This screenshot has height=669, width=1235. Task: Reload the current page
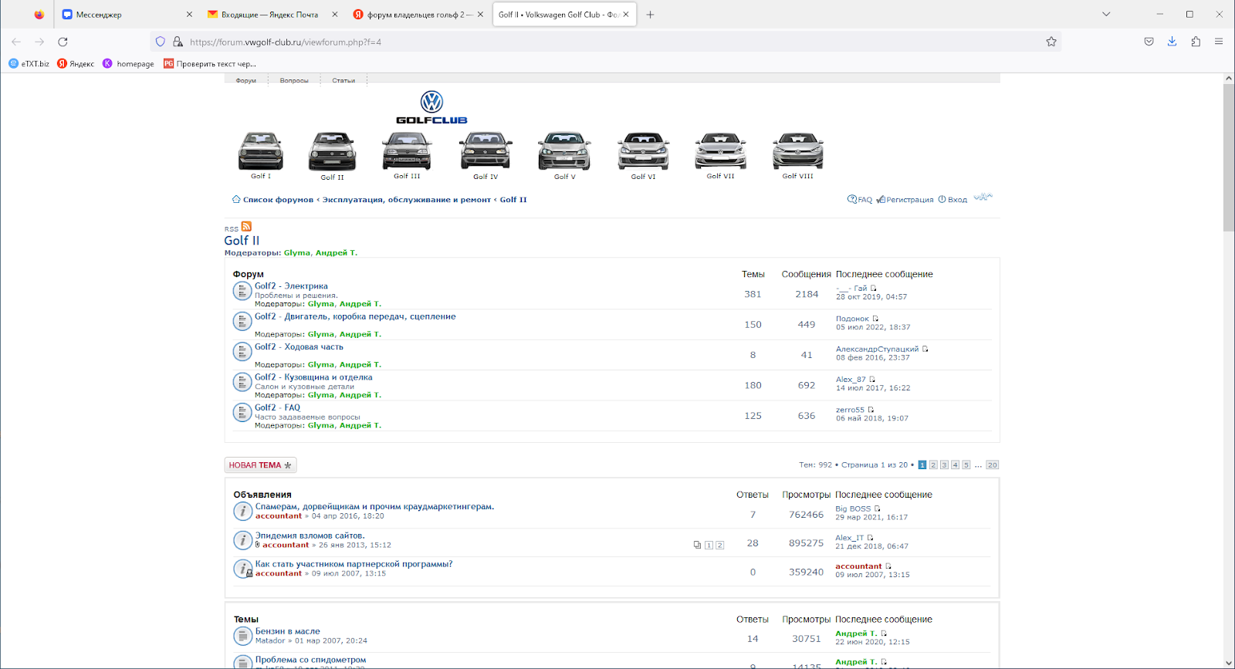(x=63, y=42)
